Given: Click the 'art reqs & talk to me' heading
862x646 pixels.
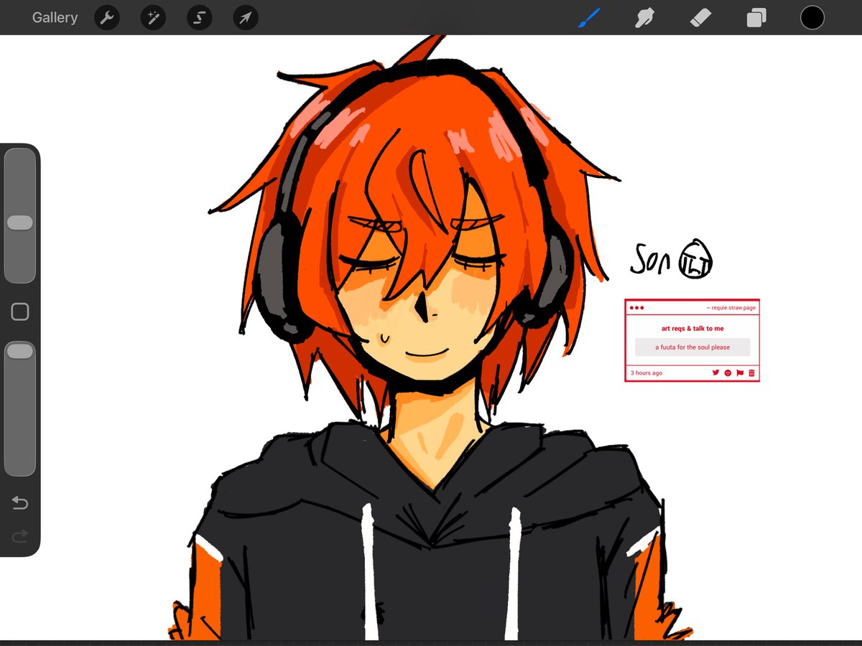Looking at the screenshot, I should pyautogui.click(x=692, y=329).
